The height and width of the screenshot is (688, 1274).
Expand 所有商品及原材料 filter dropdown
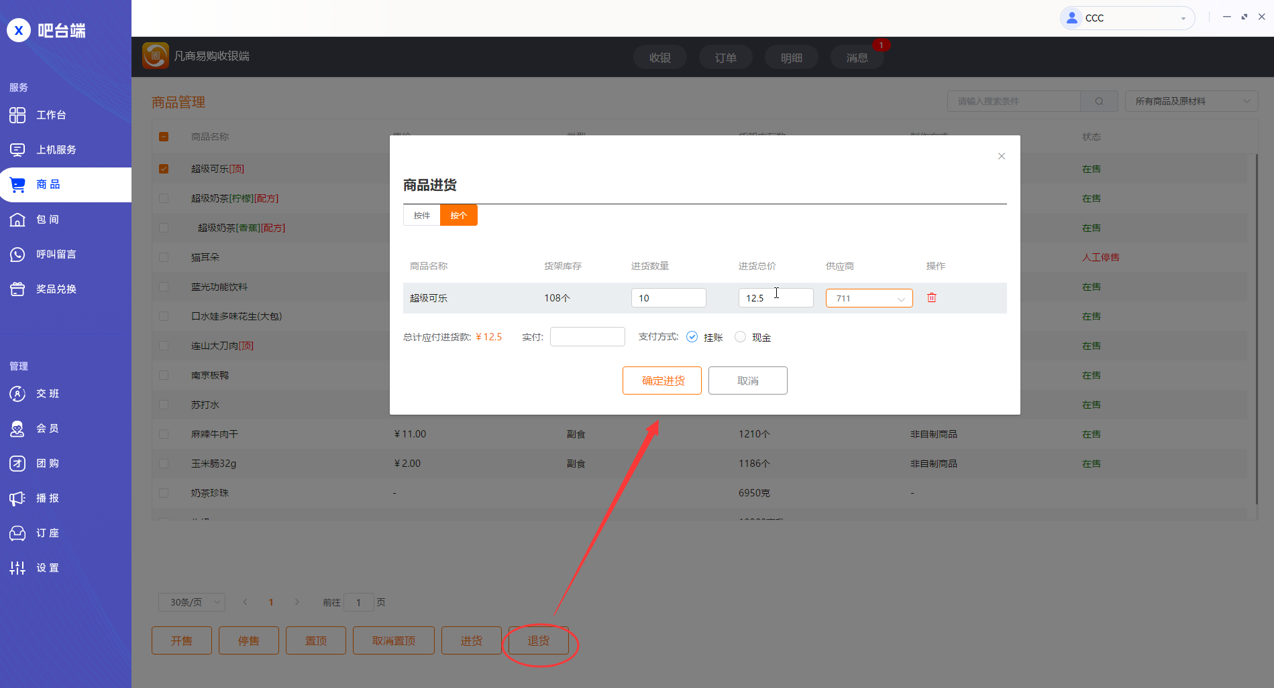pos(1191,101)
